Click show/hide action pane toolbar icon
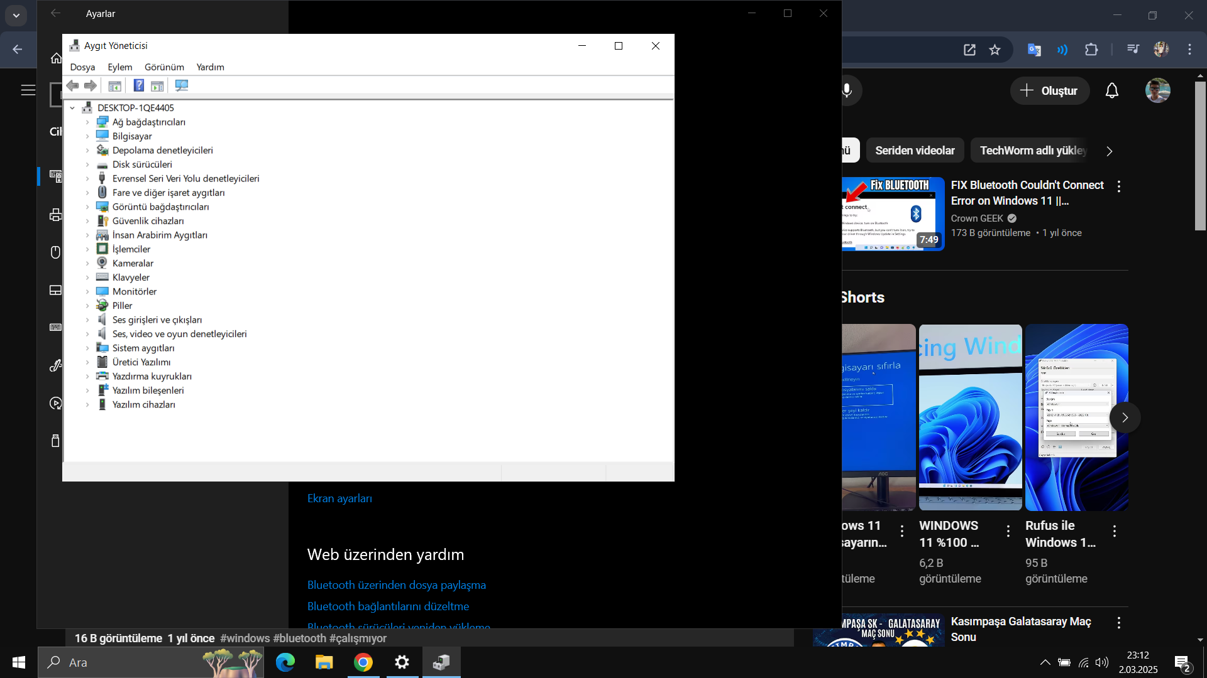The height and width of the screenshot is (678, 1207). coord(157,85)
